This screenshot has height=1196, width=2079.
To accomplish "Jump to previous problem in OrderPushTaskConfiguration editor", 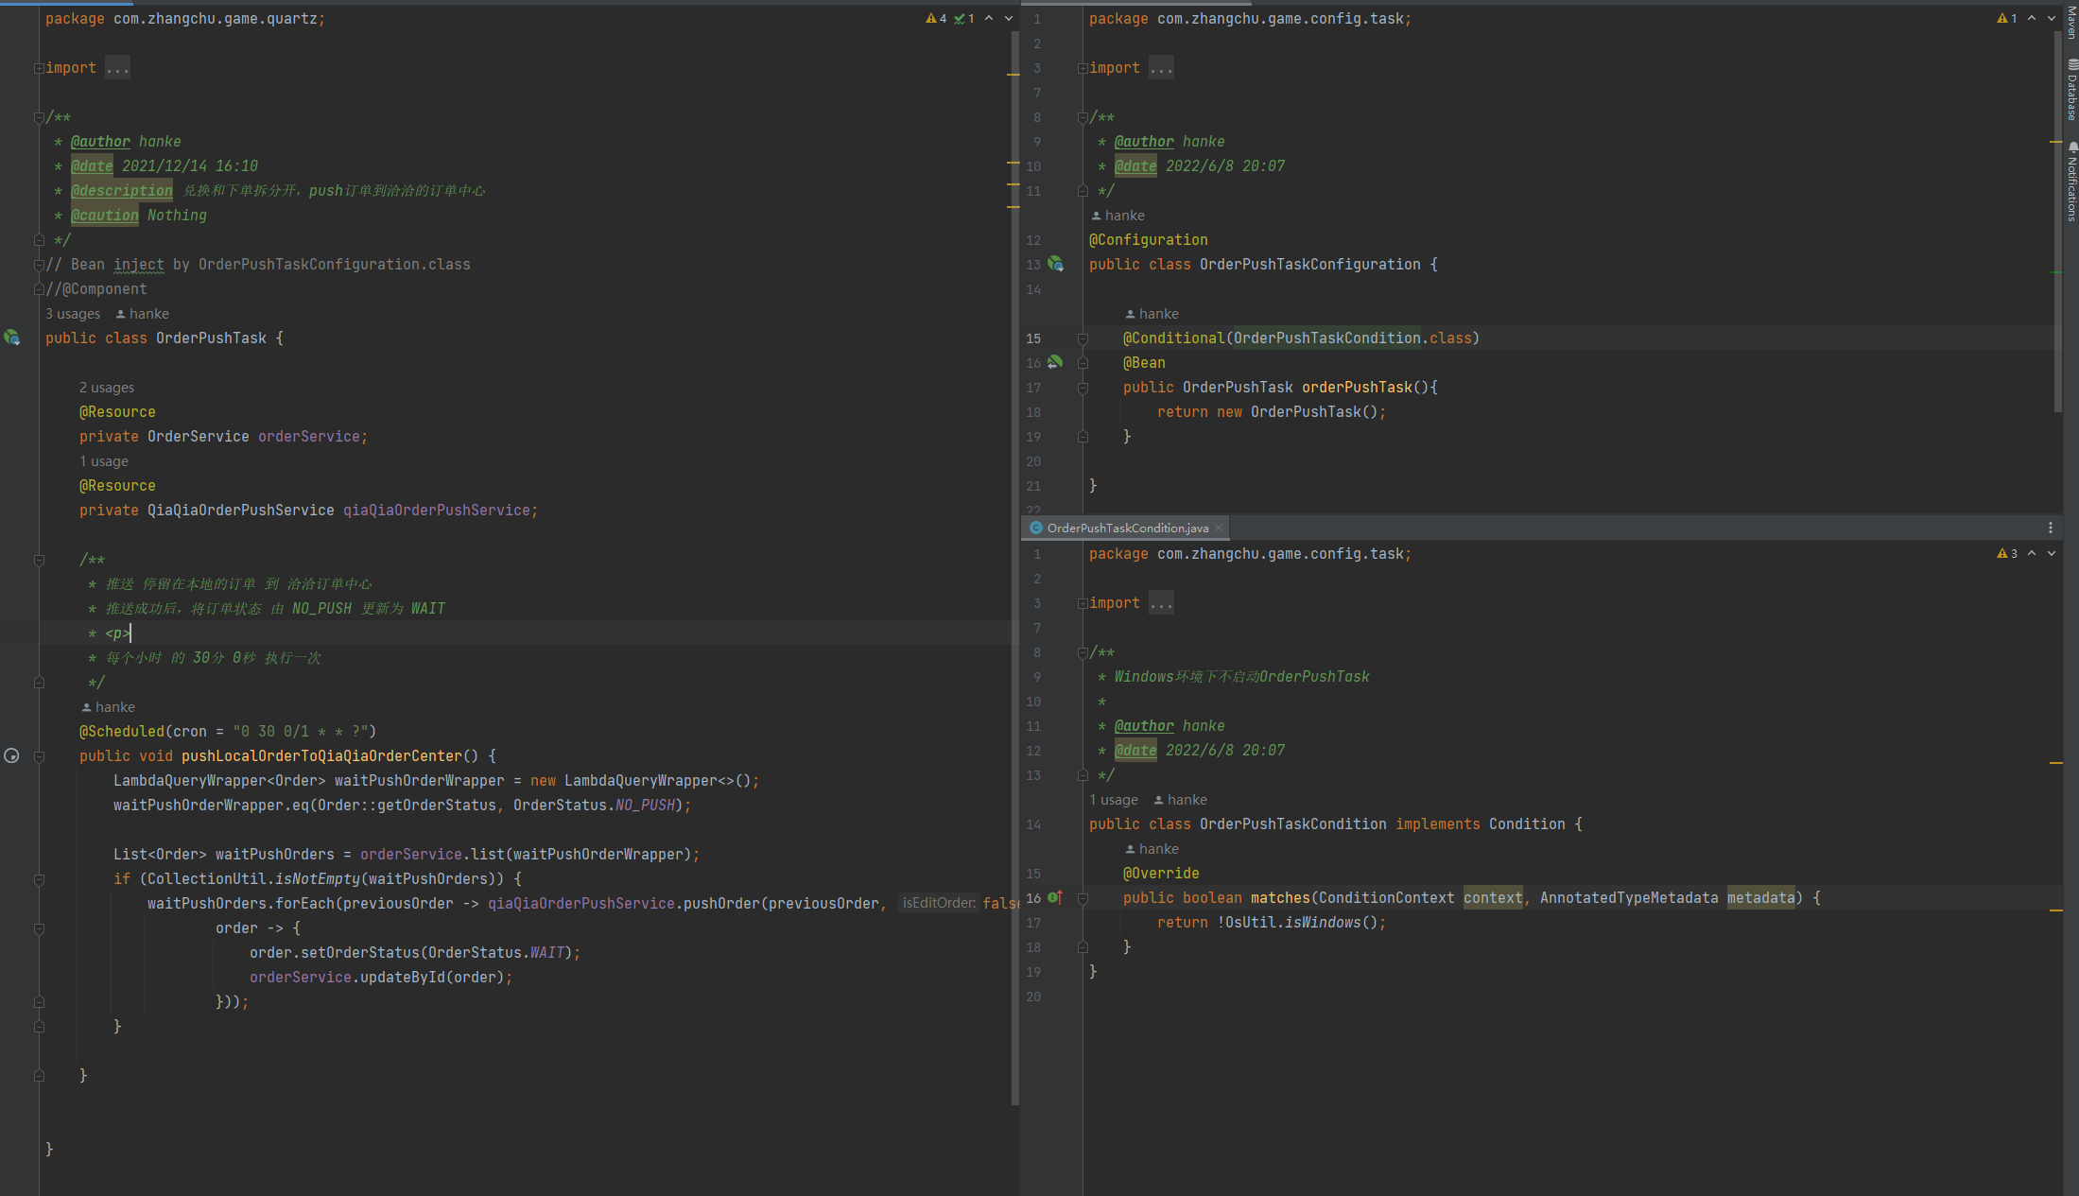I will click(x=2032, y=18).
